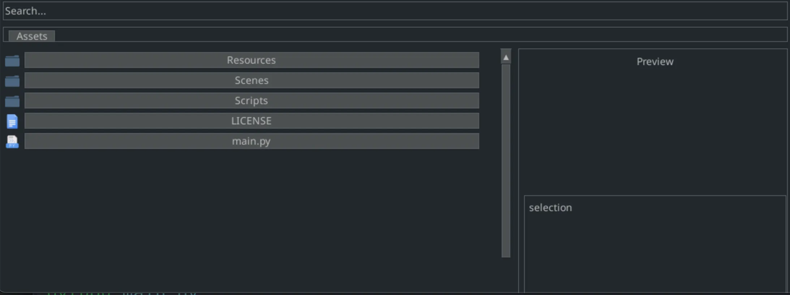Switch to the Assets tab
790x295 pixels.
point(32,36)
